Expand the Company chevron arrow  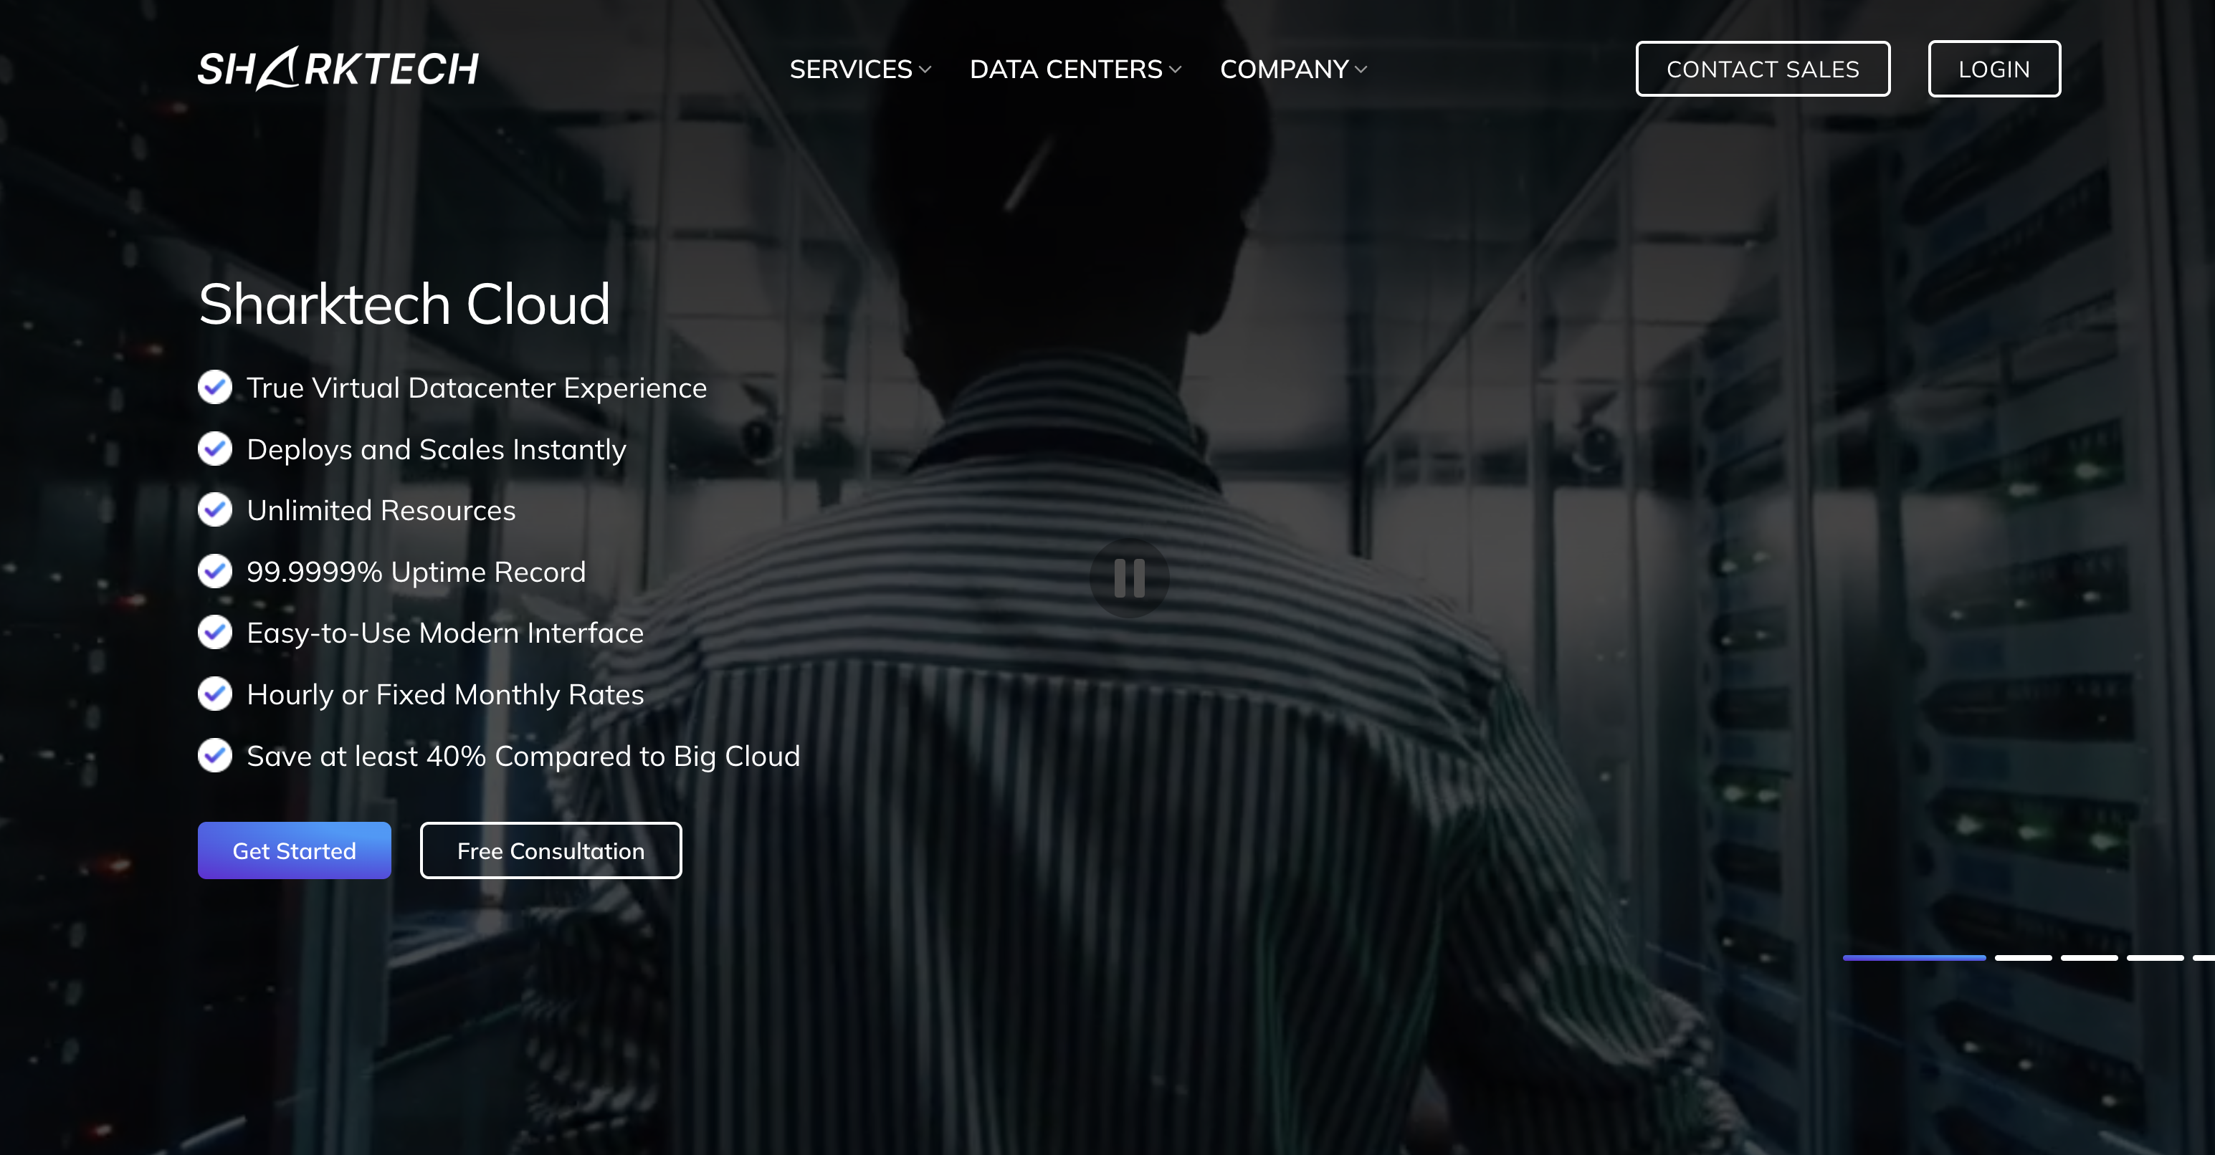point(1361,70)
